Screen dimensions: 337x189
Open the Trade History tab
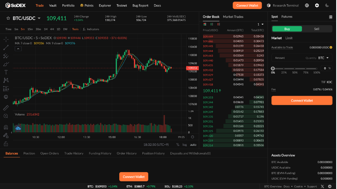tap(74, 153)
